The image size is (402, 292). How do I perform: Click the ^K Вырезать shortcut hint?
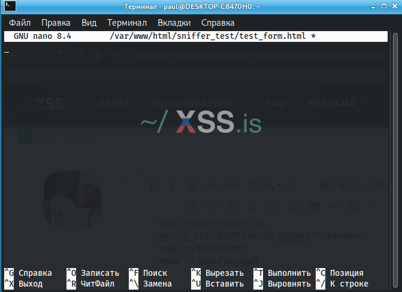217,273
